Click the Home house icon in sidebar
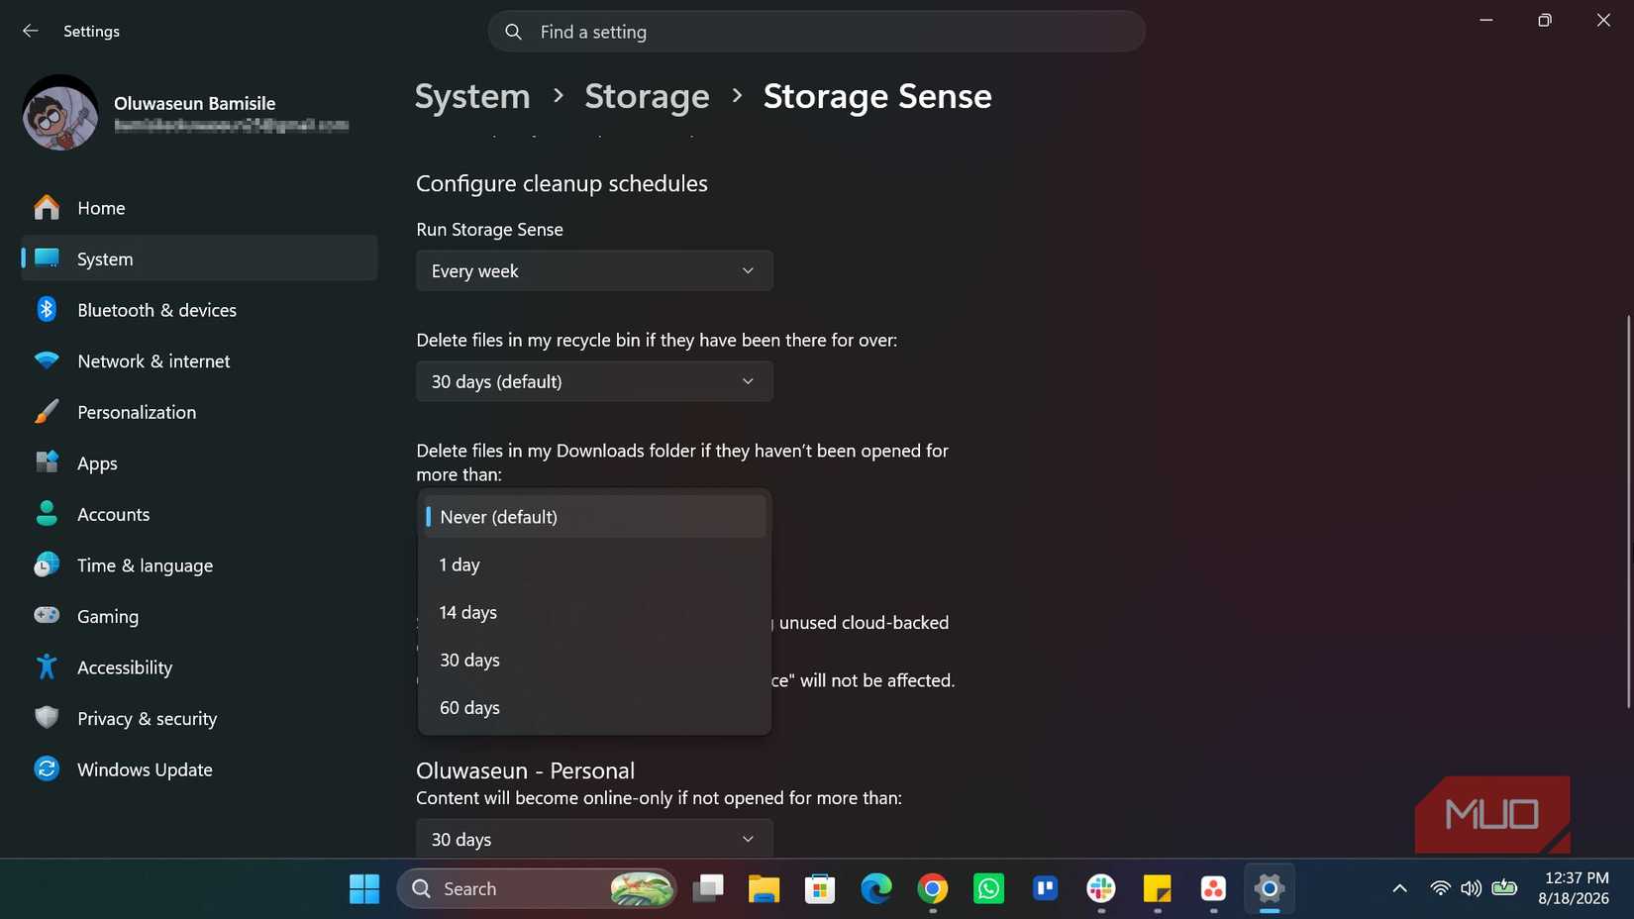The image size is (1634, 919). pos(47,207)
